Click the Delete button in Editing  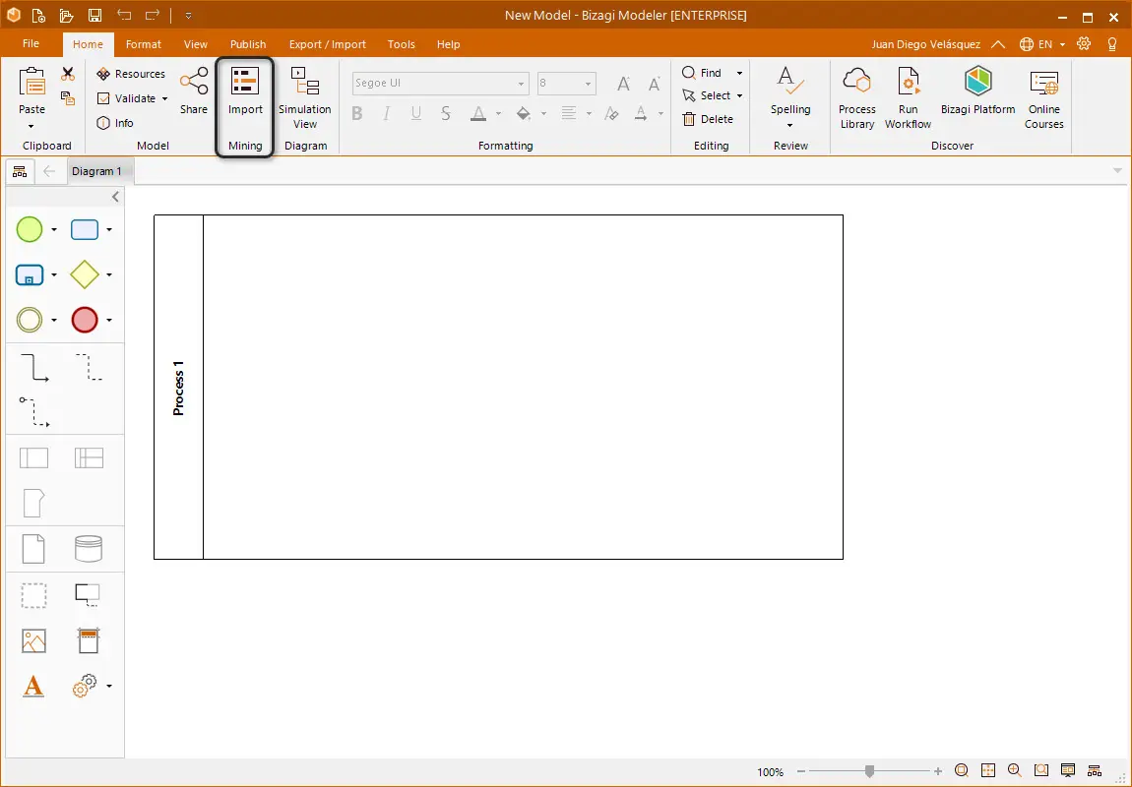tap(708, 119)
